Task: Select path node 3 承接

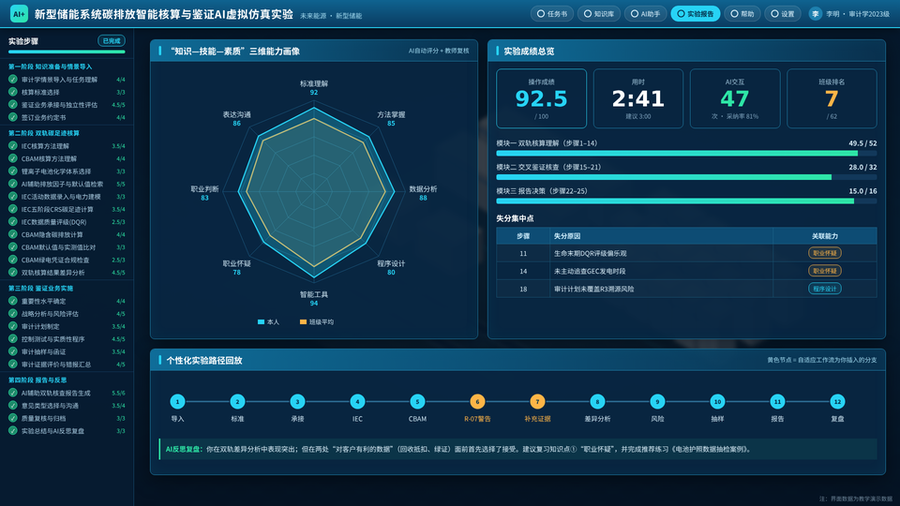Action: (297, 402)
